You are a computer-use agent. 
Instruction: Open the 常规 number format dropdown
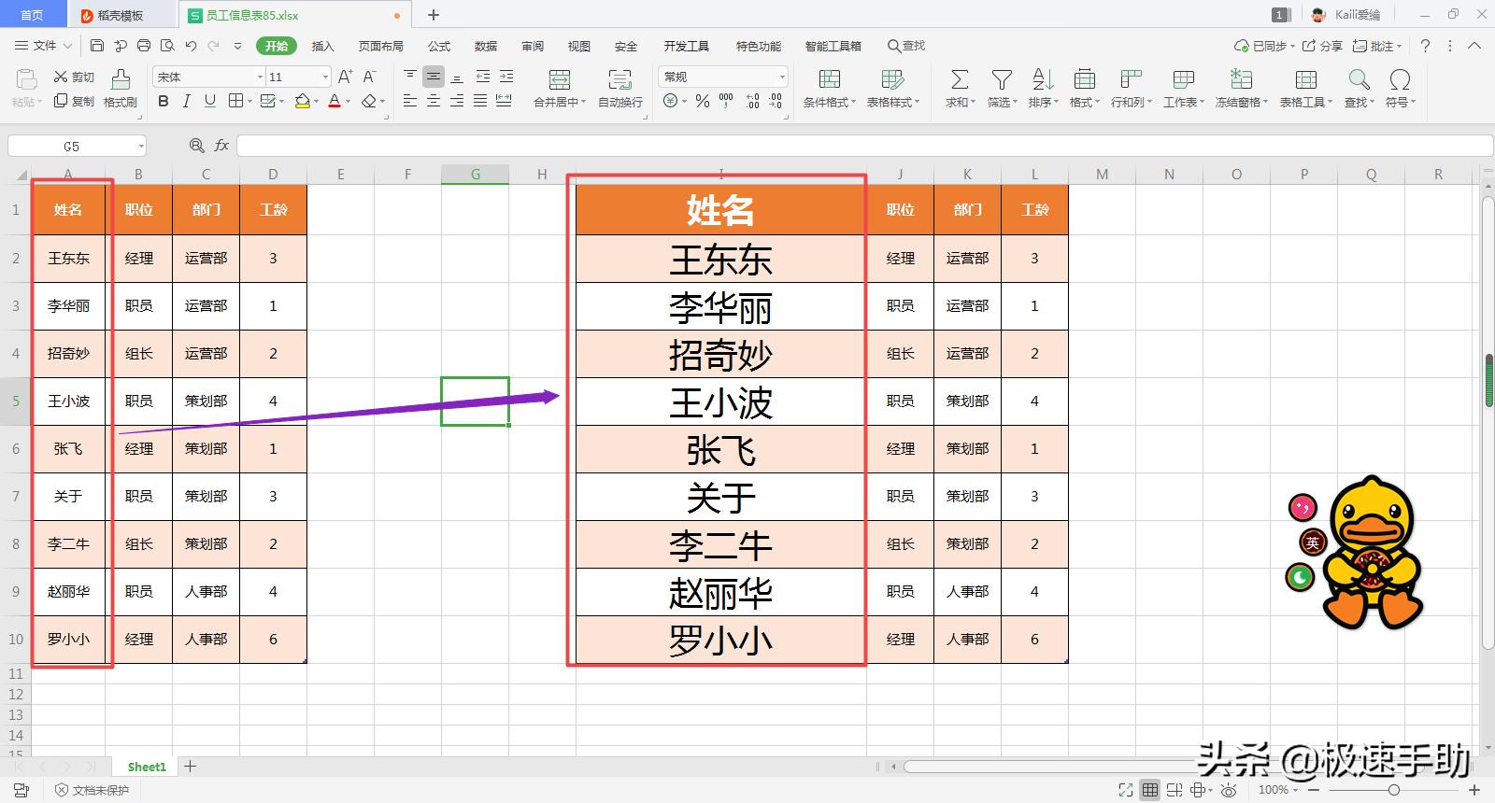782,77
